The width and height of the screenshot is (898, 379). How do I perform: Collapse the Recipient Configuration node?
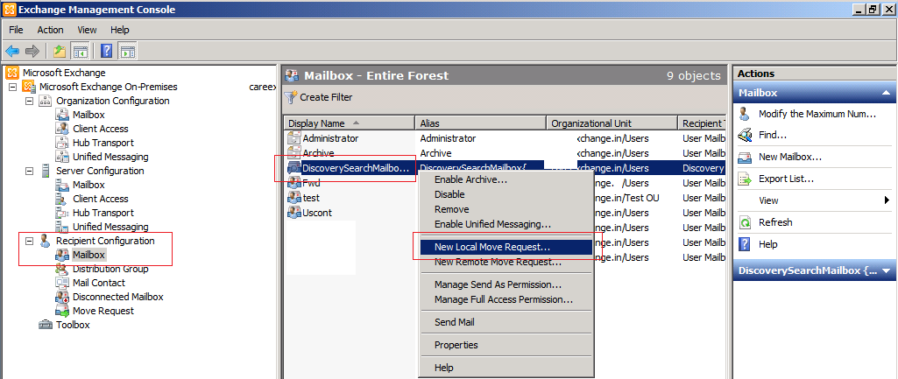click(x=29, y=241)
